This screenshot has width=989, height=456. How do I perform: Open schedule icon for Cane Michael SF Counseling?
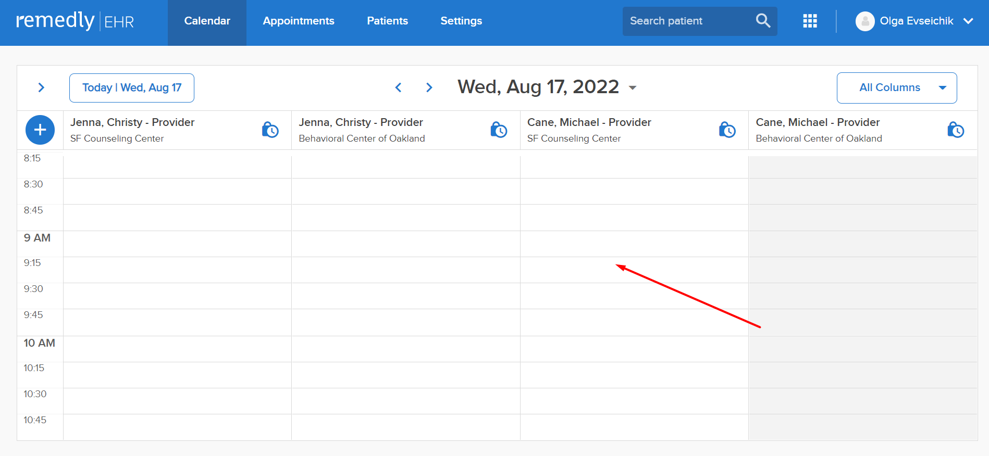tap(727, 130)
